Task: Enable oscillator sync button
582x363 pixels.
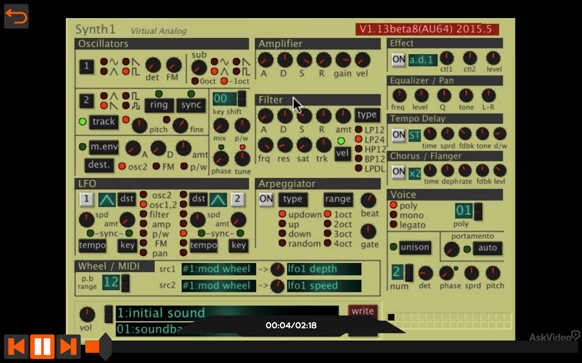Action: pyautogui.click(x=191, y=105)
